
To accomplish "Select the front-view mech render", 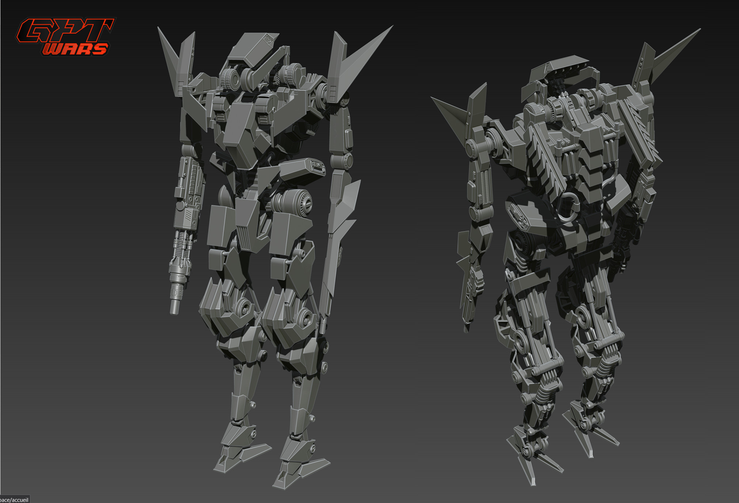I will pos(275,258).
